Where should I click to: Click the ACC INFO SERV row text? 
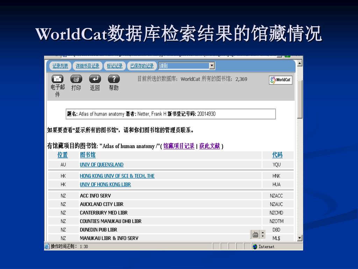(x=95, y=196)
